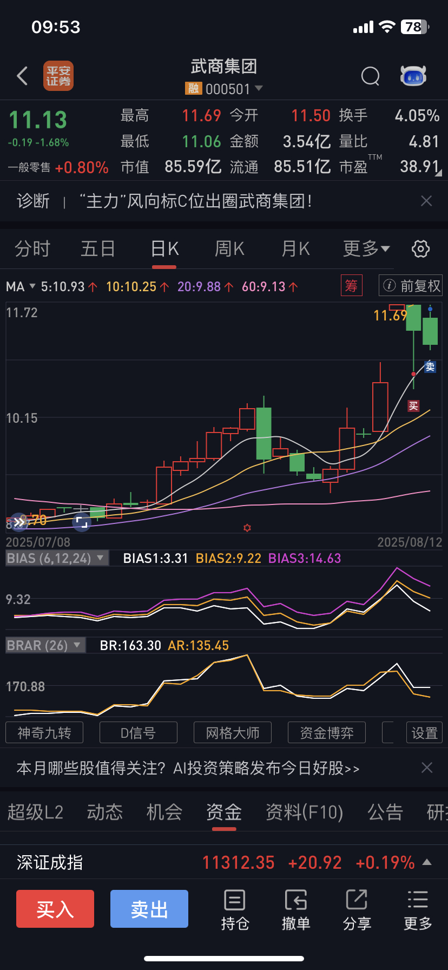The image size is (448, 970).
Task: Open indicator 设置 button
Action: [425, 733]
